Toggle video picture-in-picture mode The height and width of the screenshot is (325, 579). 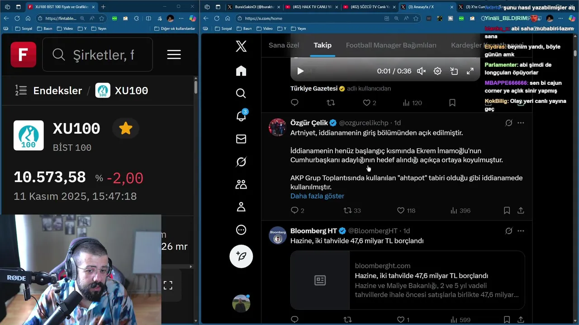click(x=454, y=71)
